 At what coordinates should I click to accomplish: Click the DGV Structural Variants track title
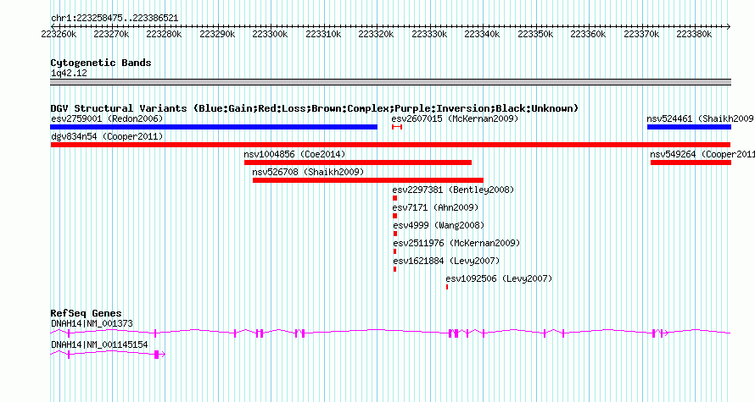(315, 108)
